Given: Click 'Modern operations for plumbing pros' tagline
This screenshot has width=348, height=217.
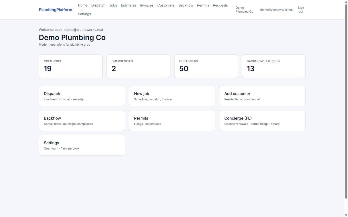Looking at the screenshot, I should click(x=64, y=45).
